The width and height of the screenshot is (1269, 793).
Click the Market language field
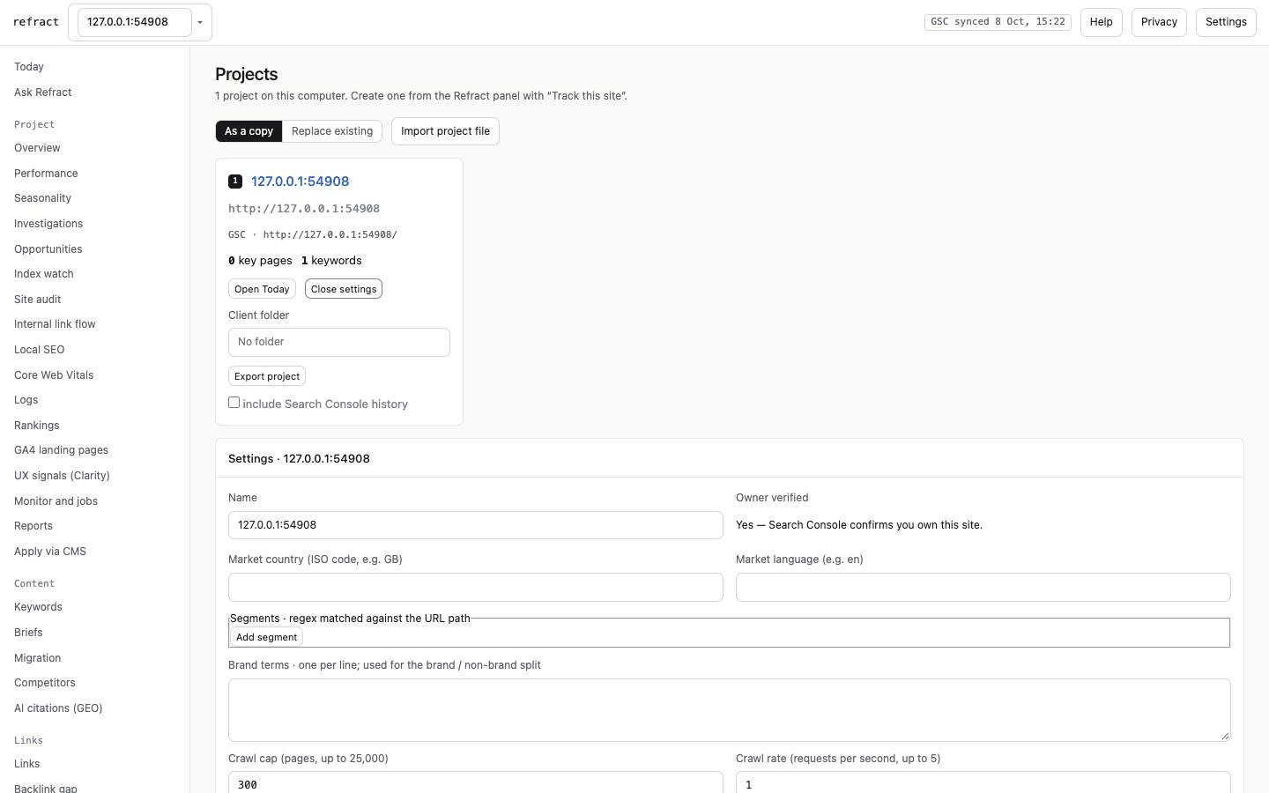click(983, 588)
